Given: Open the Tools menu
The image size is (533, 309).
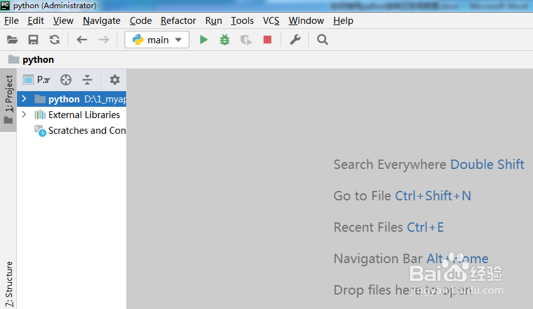Looking at the screenshot, I should pos(242,21).
